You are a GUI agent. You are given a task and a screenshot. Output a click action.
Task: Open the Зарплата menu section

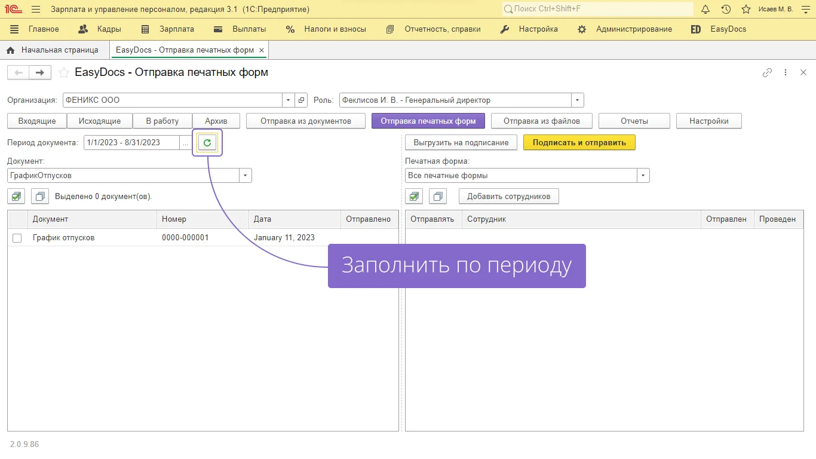pos(168,29)
